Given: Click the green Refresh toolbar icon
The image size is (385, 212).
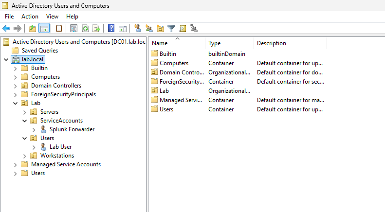Looking at the screenshot, I should 85,29.
